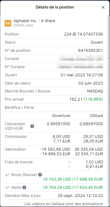Open help icon beside +/- Nette

pyautogui.click(x=24, y=188)
